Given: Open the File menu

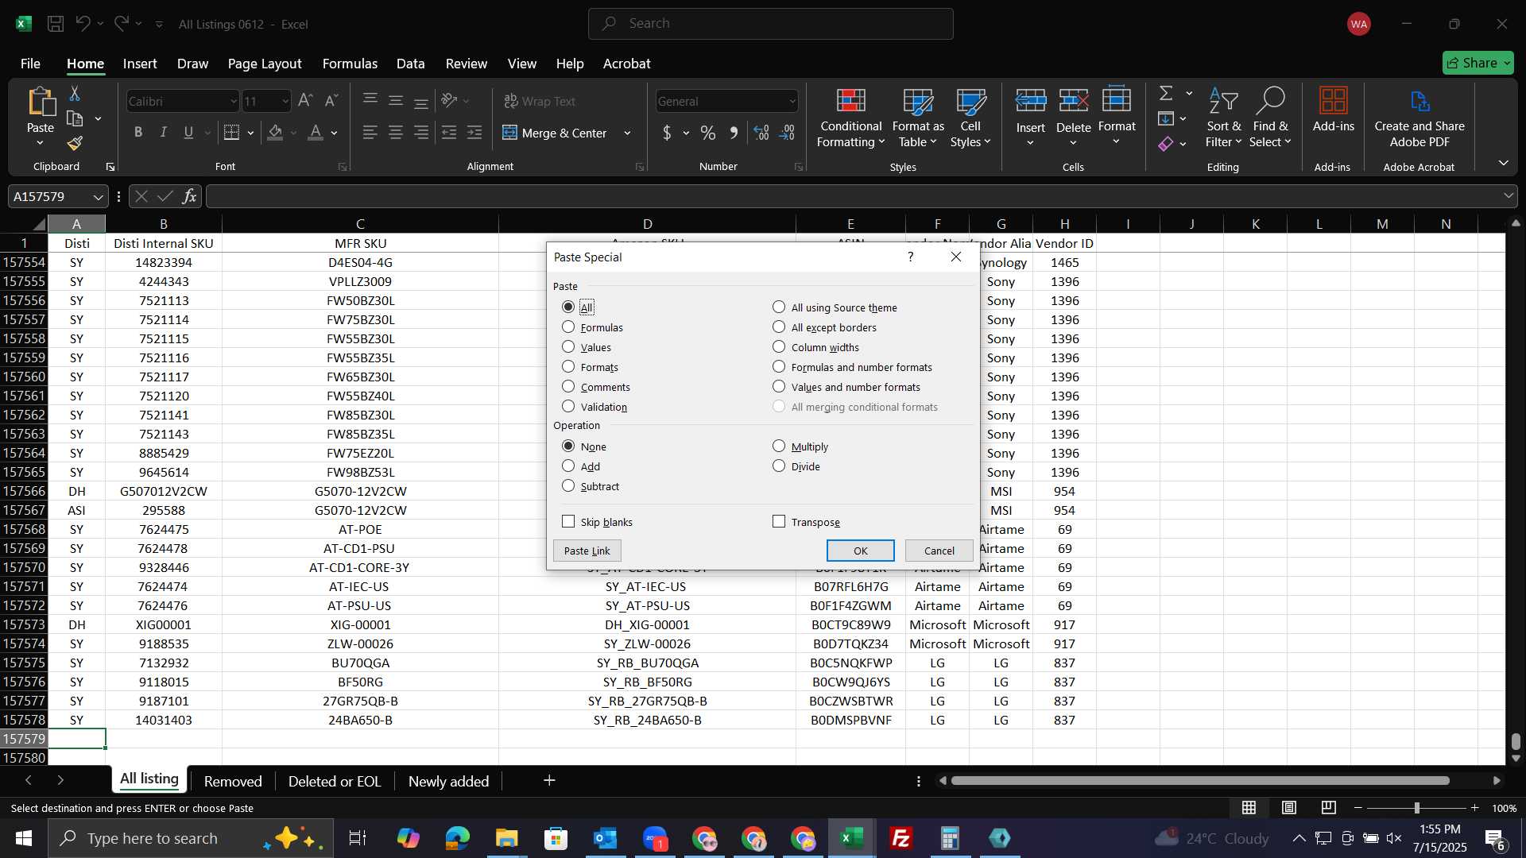Looking at the screenshot, I should coord(30,64).
